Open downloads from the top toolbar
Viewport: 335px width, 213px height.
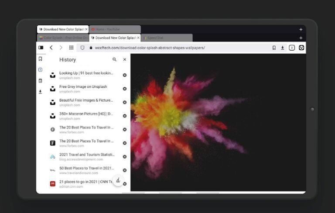tap(283, 48)
